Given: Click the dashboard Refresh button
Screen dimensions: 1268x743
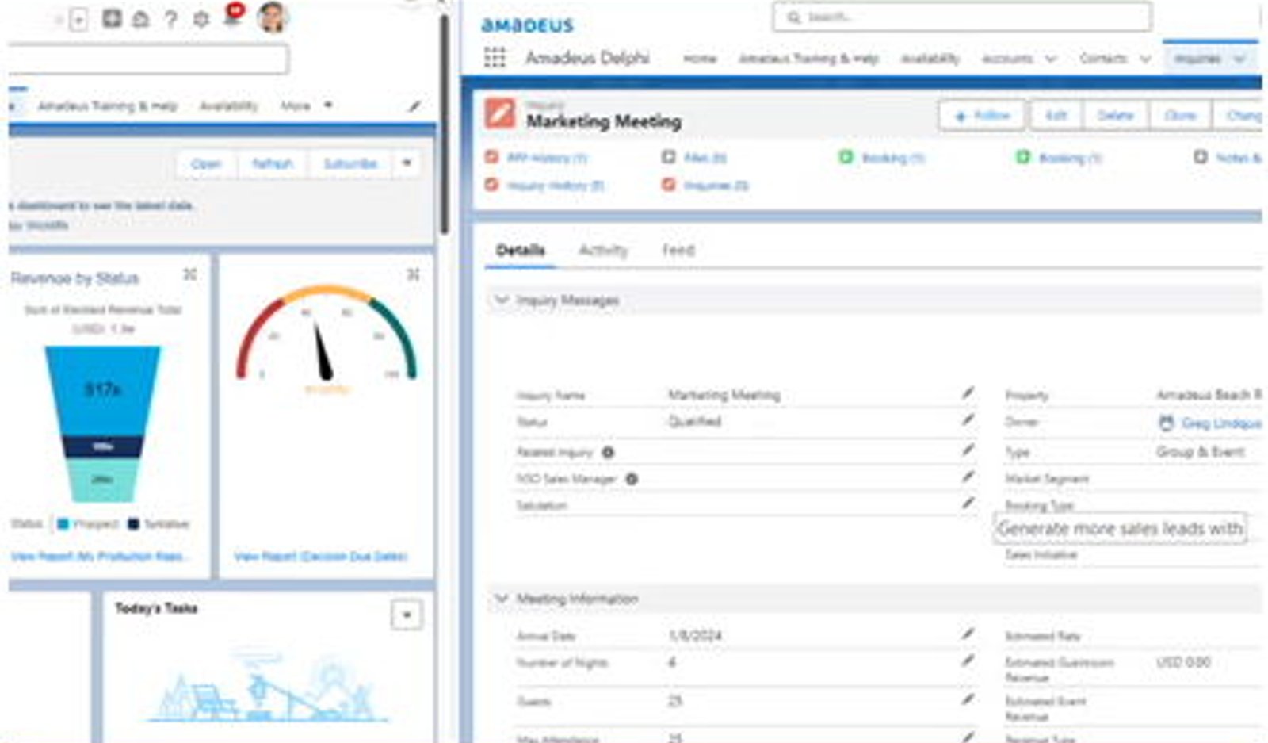Looking at the screenshot, I should [272, 163].
